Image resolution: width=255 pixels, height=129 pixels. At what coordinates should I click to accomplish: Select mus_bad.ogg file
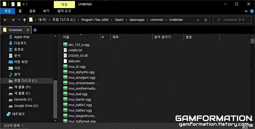click(78, 94)
